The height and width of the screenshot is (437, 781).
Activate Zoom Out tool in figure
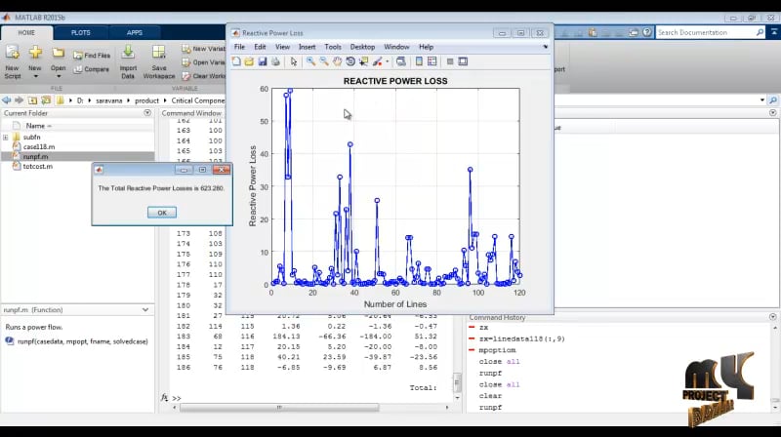coord(324,61)
